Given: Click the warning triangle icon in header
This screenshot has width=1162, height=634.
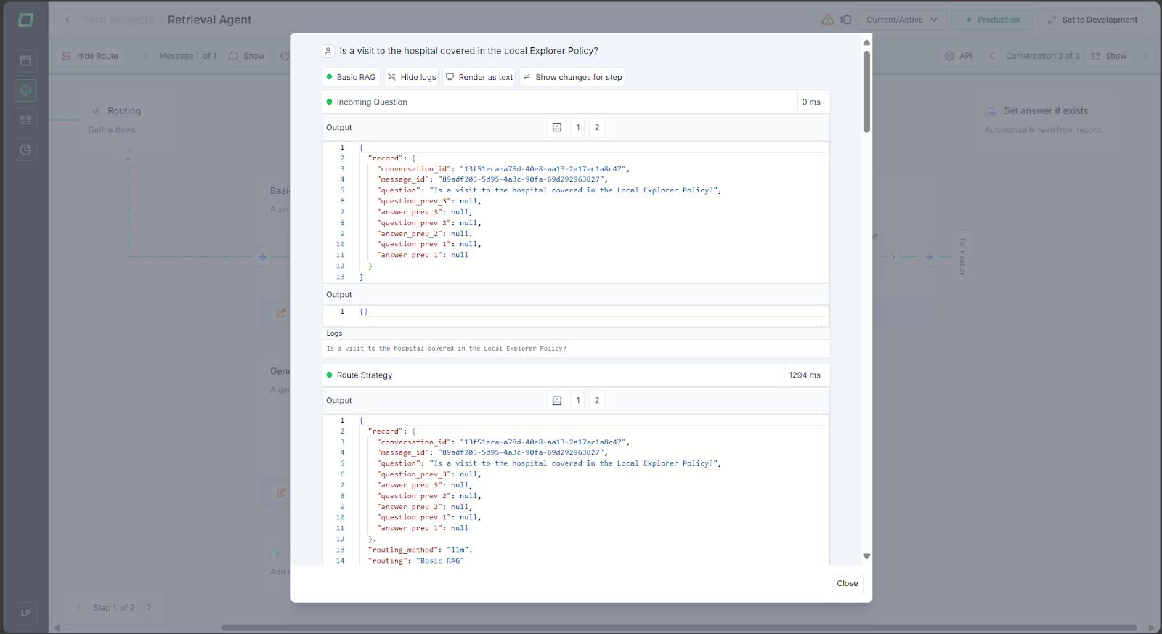Looking at the screenshot, I should click(827, 20).
